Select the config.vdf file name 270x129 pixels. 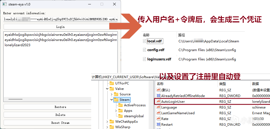[x=156, y=50]
